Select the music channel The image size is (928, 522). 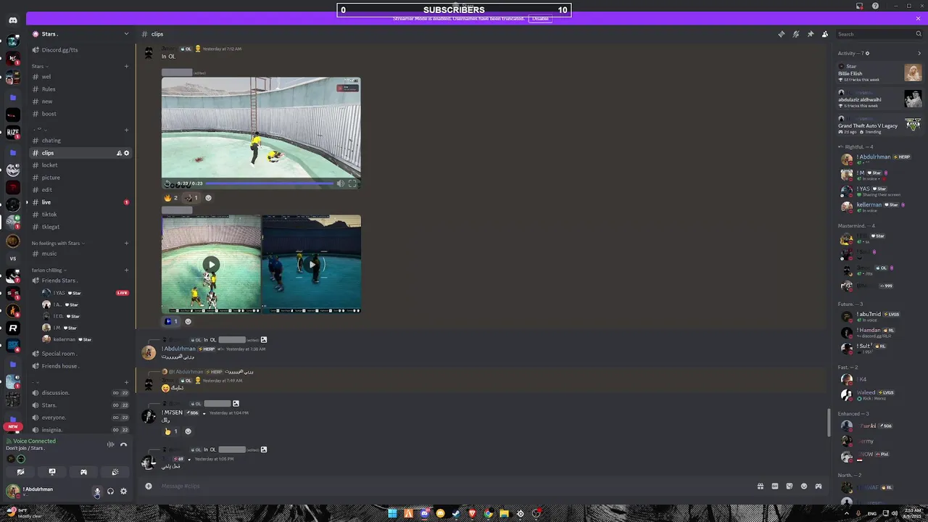(x=80, y=254)
